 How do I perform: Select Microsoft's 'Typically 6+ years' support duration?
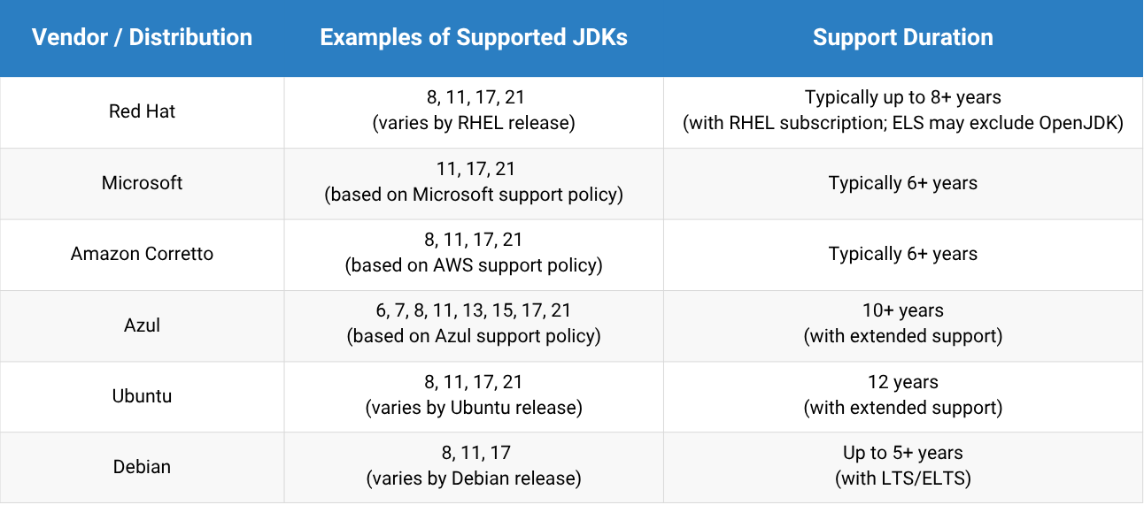tap(902, 183)
